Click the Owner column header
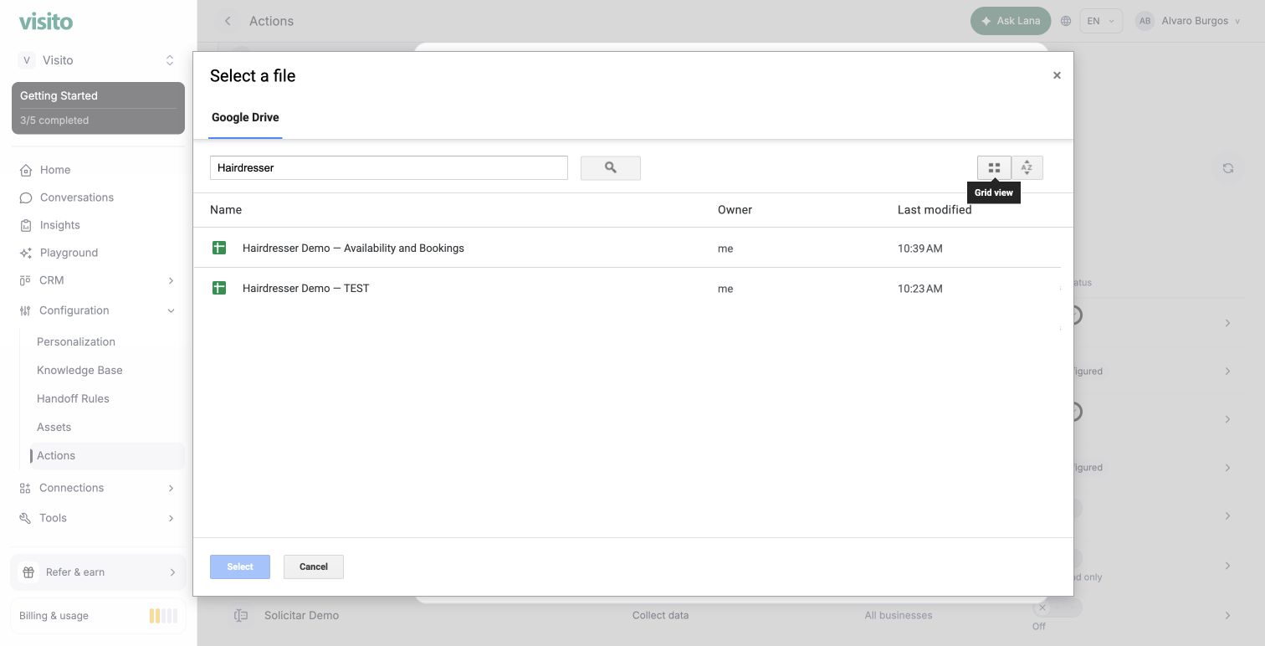The width and height of the screenshot is (1265, 646). [x=735, y=210]
